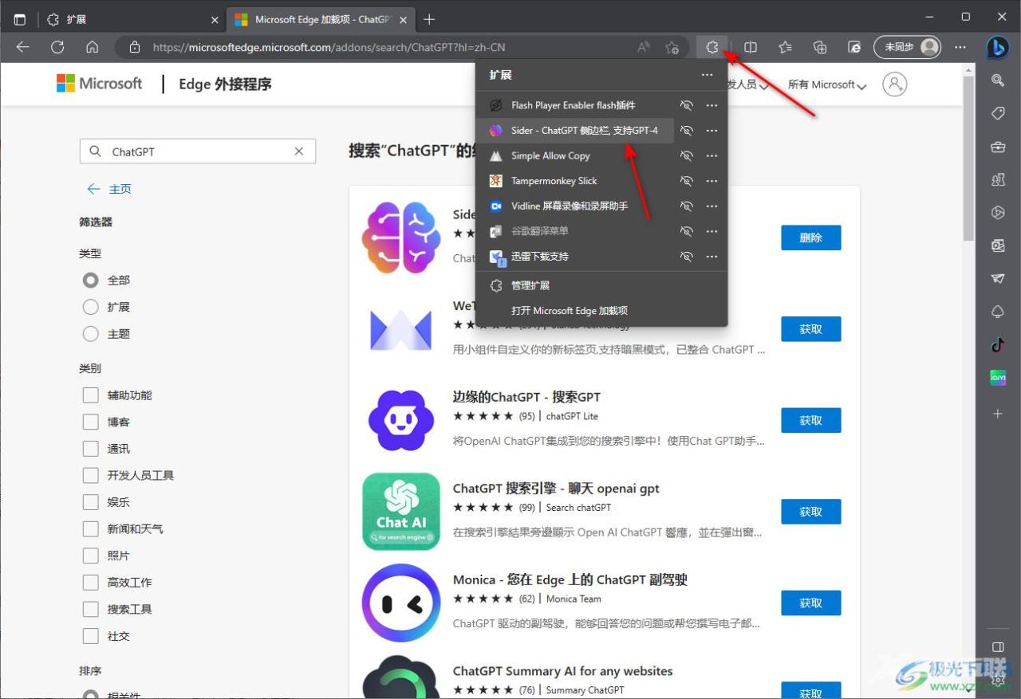Image resolution: width=1021 pixels, height=699 pixels.
Task: Open more actions for Flash Player Enabler
Action: click(x=712, y=105)
